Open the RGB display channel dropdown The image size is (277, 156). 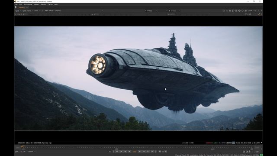[x=37, y=11]
